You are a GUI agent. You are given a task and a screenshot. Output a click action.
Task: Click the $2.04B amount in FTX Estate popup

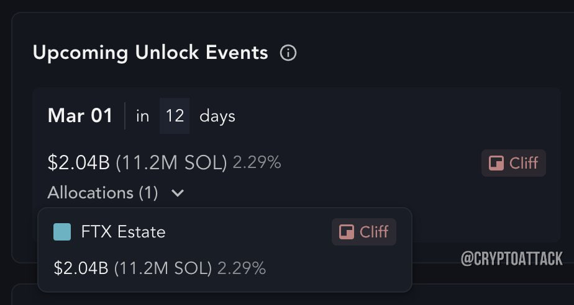(133, 268)
